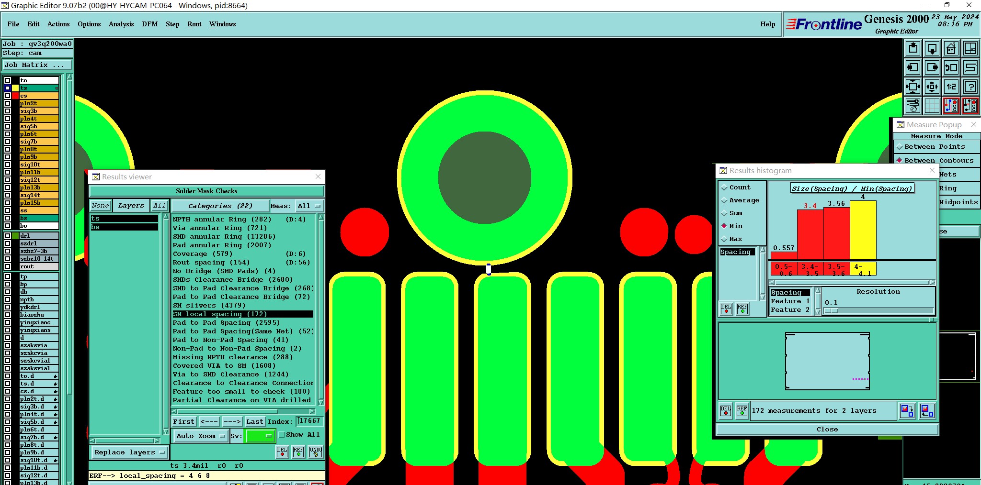Enable the Show All checkbox
981x485 pixels.
282,435
